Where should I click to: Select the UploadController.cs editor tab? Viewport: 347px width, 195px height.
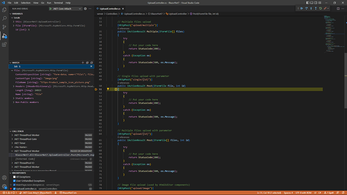(110, 9)
